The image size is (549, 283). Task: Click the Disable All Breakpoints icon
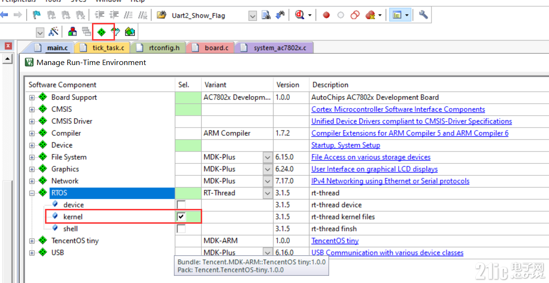point(355,15)
